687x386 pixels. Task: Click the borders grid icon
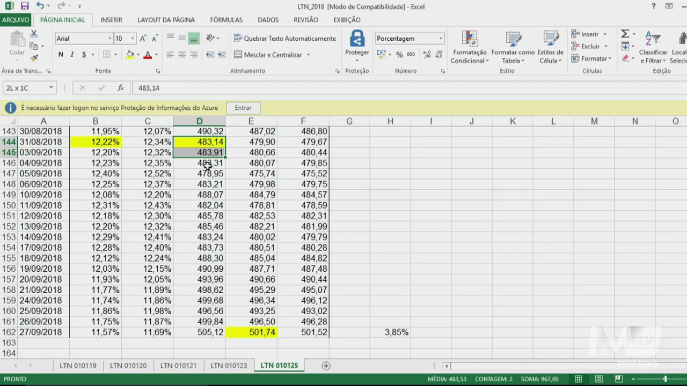(x=107, y=55)
